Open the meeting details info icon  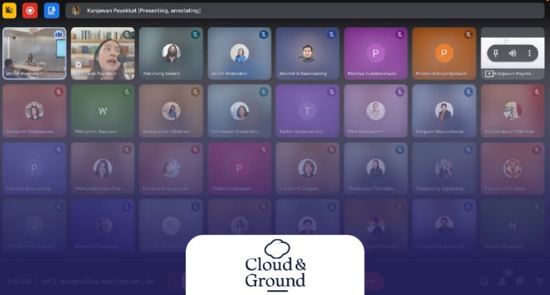point(484,281)
